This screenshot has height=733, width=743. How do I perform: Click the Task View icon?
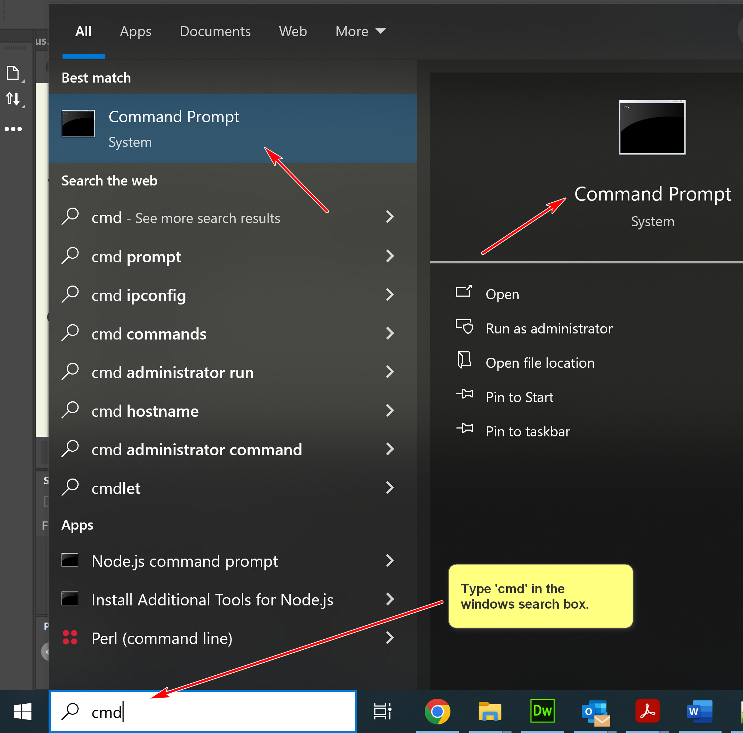tap(383, 711)
